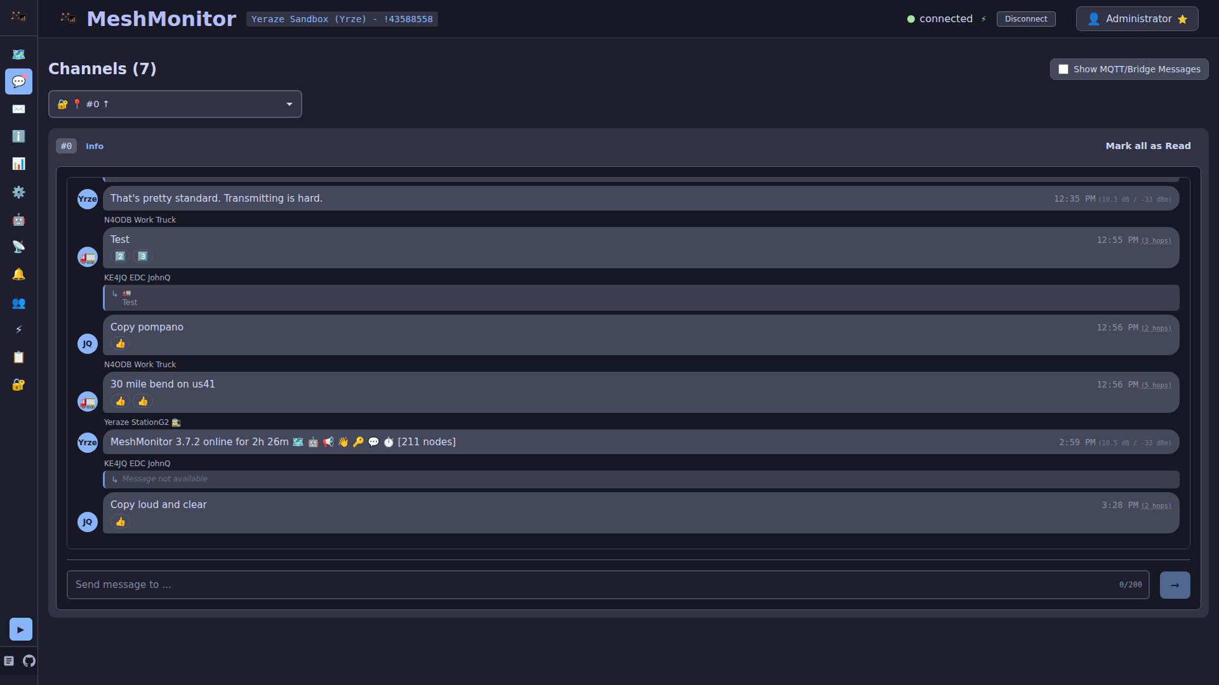Image resolution: width=1219 pixels, height=685 pixels.
Task: View statistics via the bar chart icon
Action: point(18,164)
